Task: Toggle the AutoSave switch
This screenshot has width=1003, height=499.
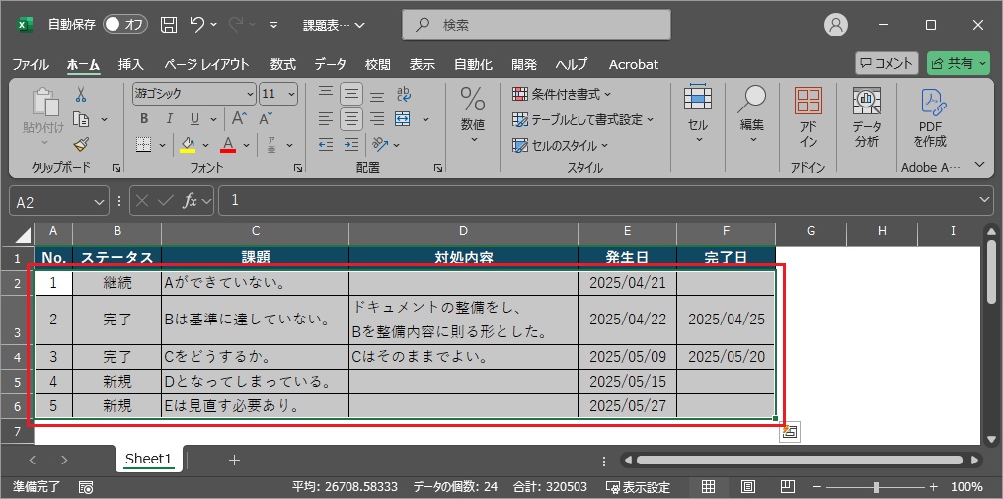Action: (x=124, y=24)
